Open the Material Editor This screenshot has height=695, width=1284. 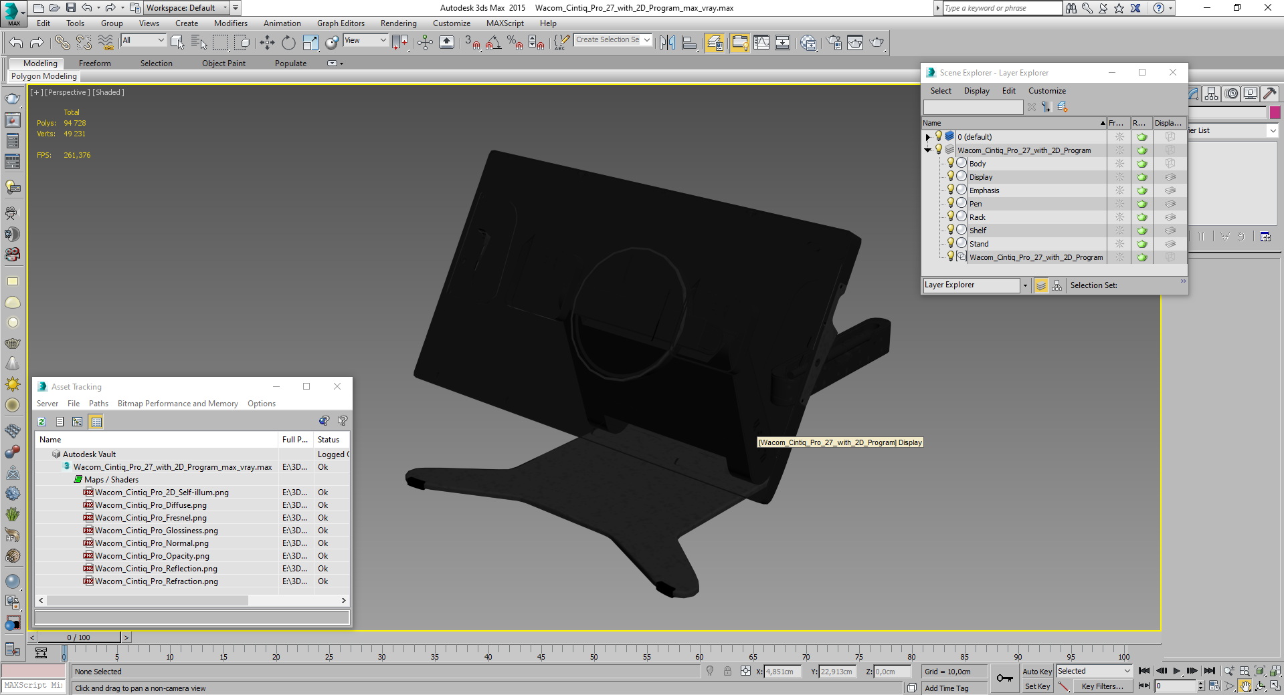coord(808,43)
